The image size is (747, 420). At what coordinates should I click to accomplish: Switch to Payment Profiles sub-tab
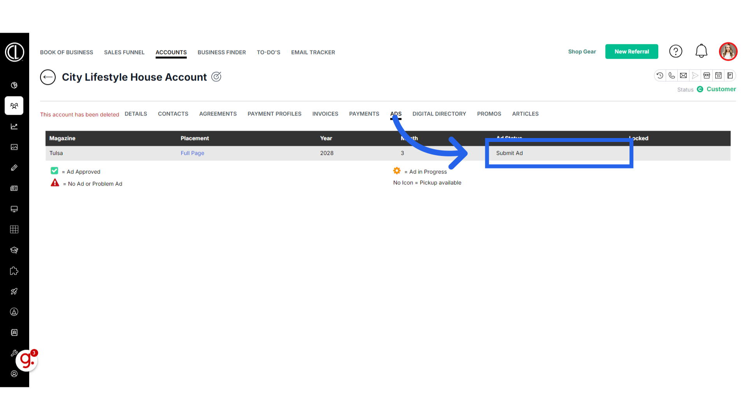[275, 114]
